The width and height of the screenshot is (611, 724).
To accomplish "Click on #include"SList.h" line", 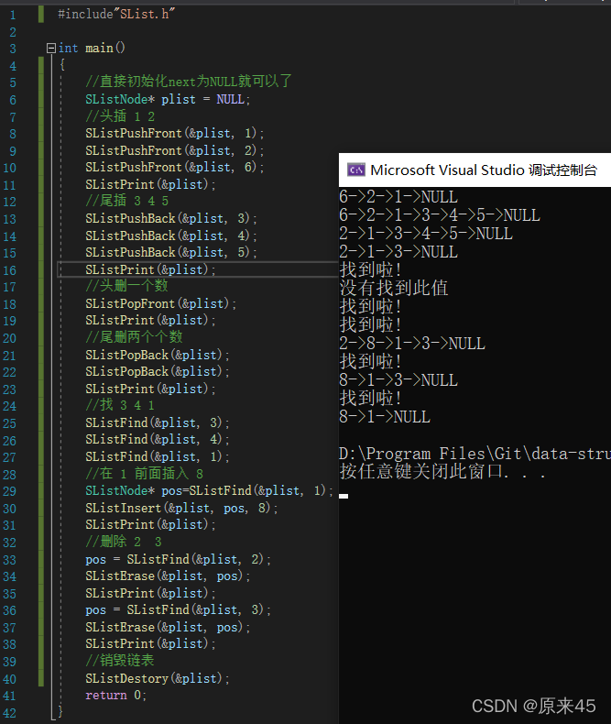I will click(116, 15).
